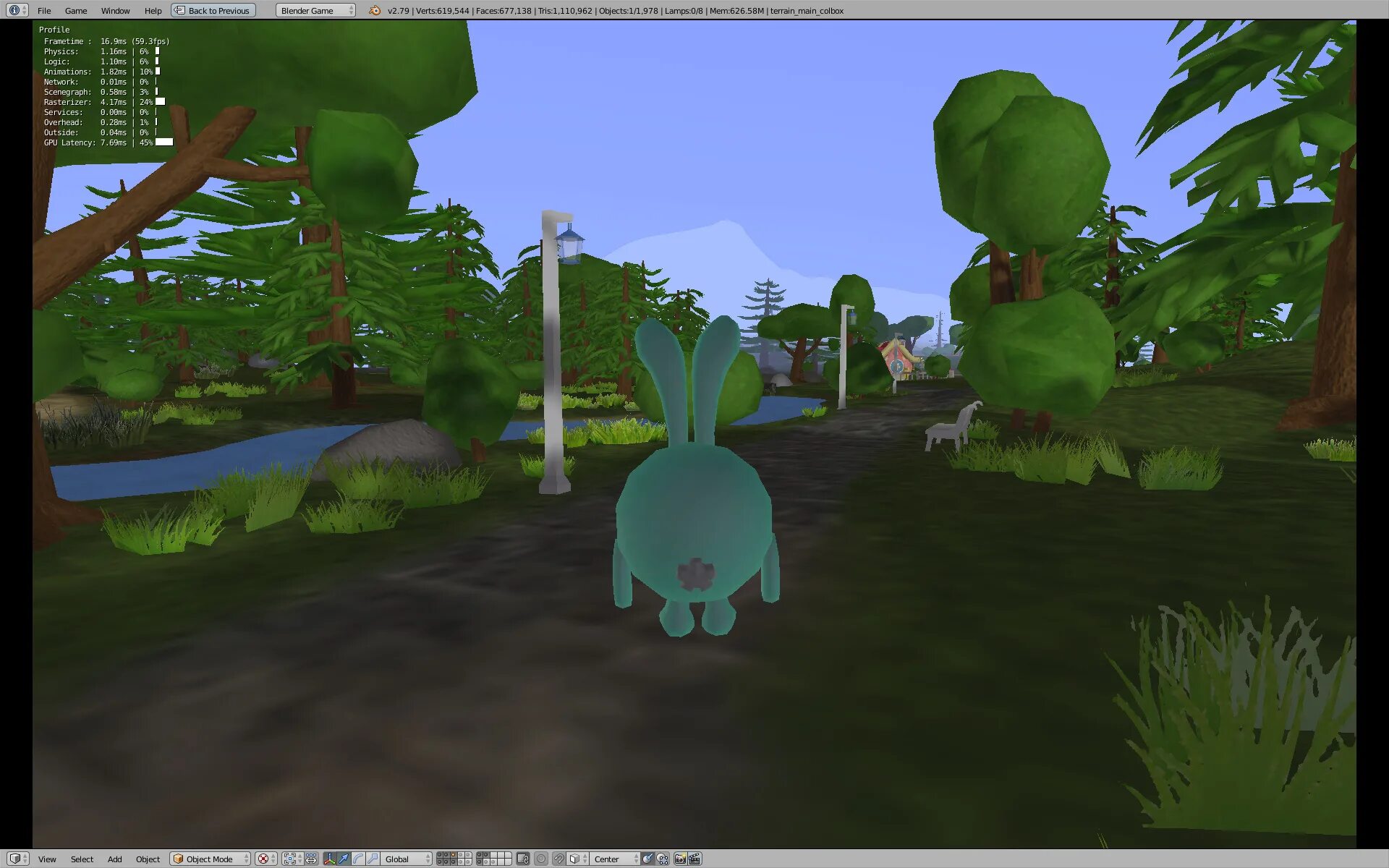This screenshot has height=868, width=1389.
Task: Toggle proportional editing circle button
Action: [541, 859]
